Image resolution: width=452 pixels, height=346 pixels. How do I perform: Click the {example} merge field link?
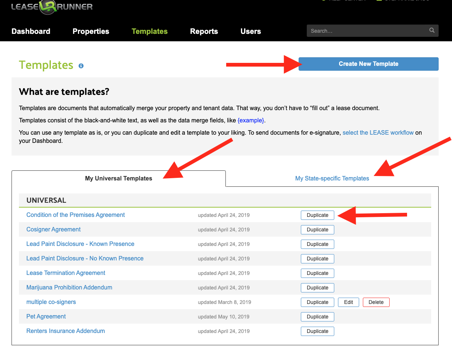point(251,120)
